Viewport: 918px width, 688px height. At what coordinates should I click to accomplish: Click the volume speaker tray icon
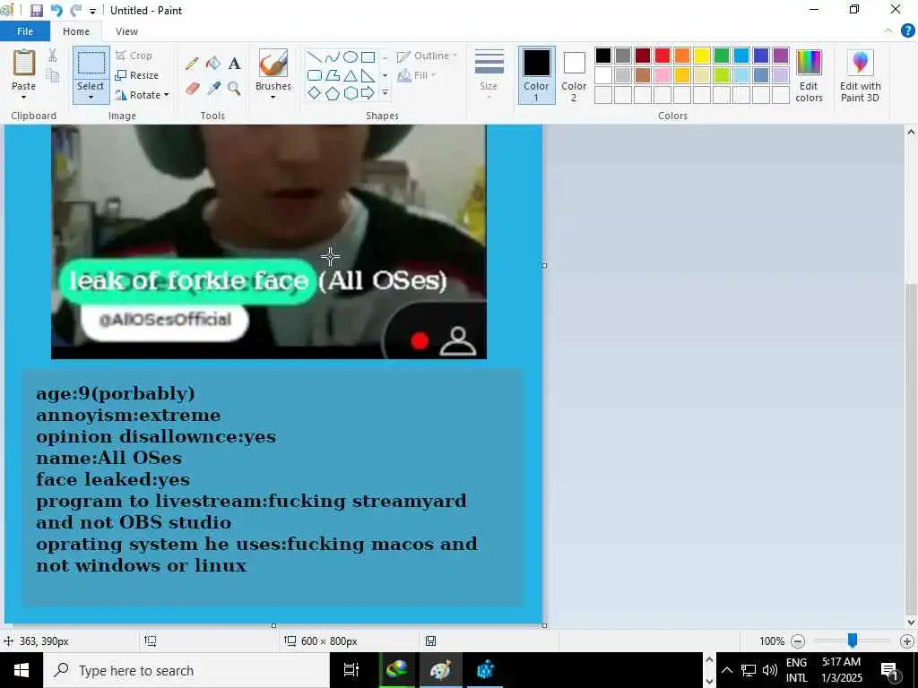(x=769, y=670)
